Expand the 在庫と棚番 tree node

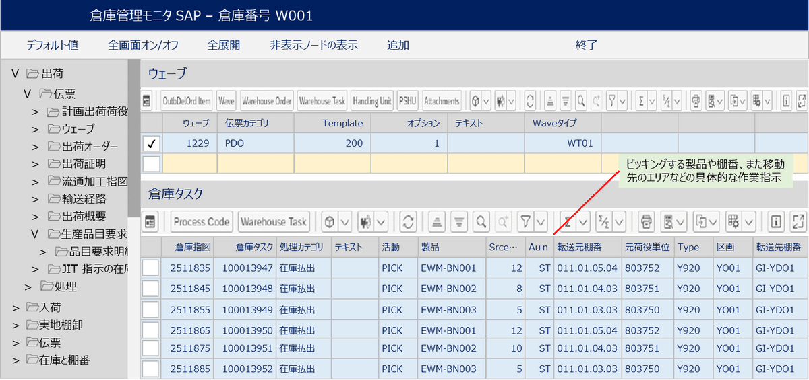pos(16,360)
